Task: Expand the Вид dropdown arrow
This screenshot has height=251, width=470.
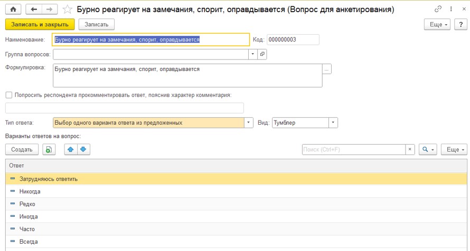Action: (333, 123)
